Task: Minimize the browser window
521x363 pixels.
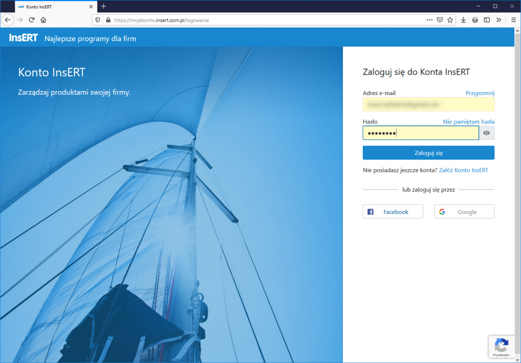Action: (x=478, y=6)
